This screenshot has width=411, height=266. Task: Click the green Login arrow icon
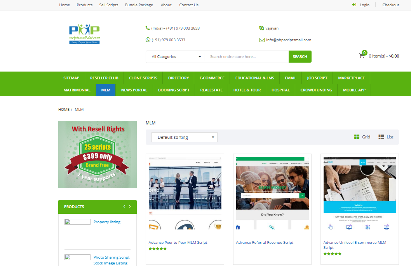point(354,5)
